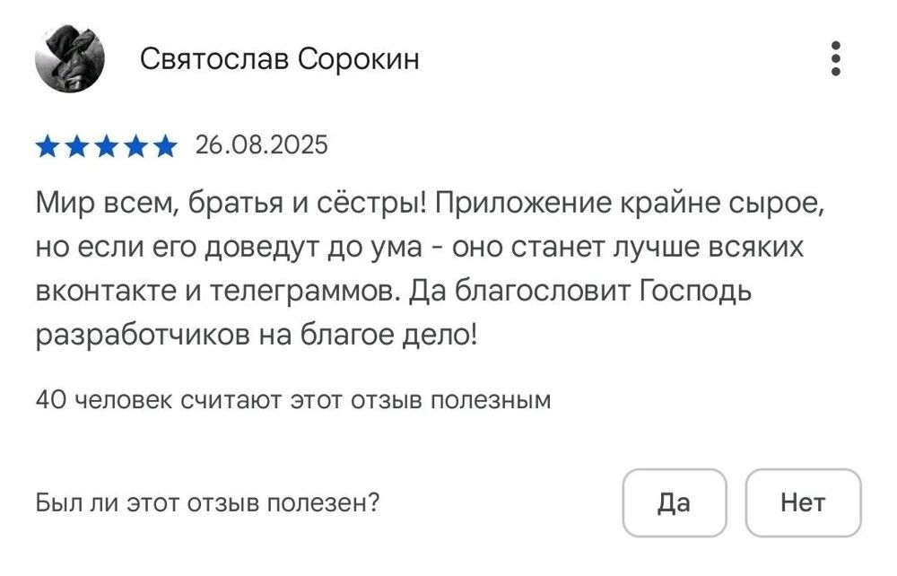The image size is (897, 576).
Task: Click the first rating star
Action: pyautogui.click(x=48, y=145)
